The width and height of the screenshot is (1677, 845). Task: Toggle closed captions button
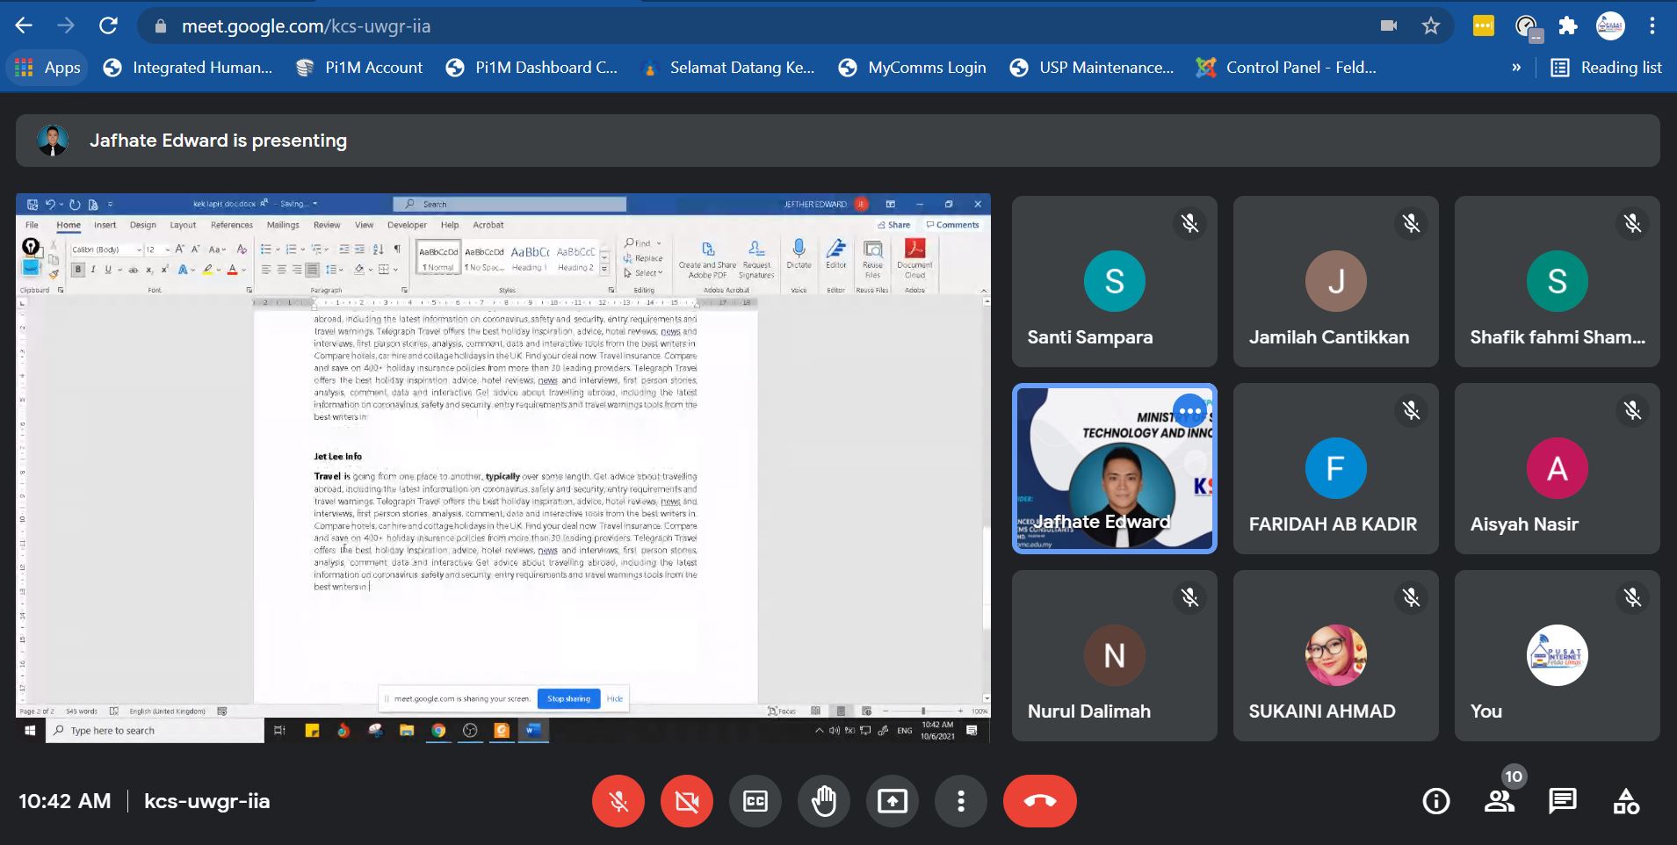pos(755,801)
